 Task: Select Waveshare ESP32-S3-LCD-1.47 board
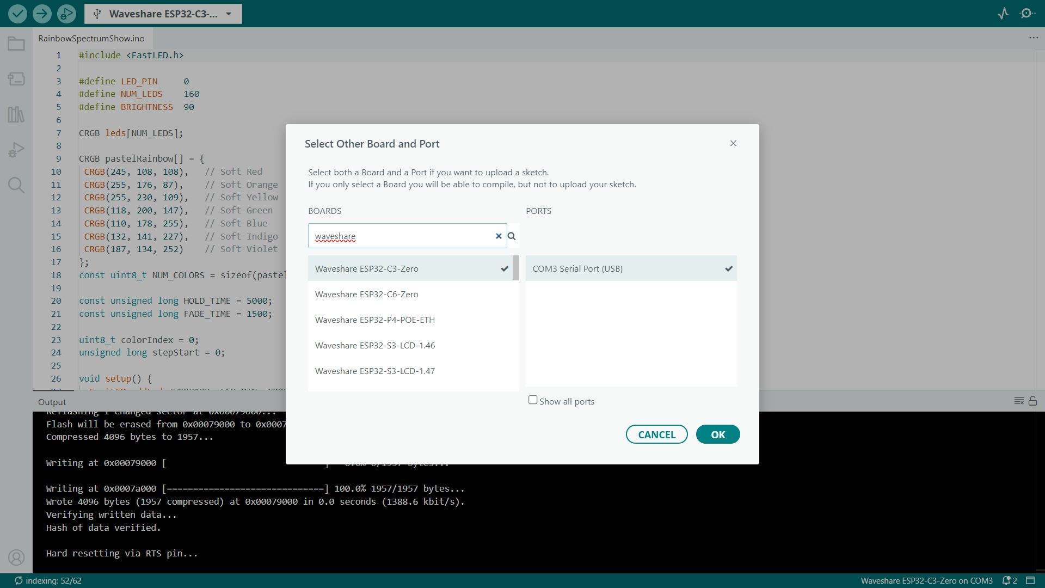click(x=410, y=371)
